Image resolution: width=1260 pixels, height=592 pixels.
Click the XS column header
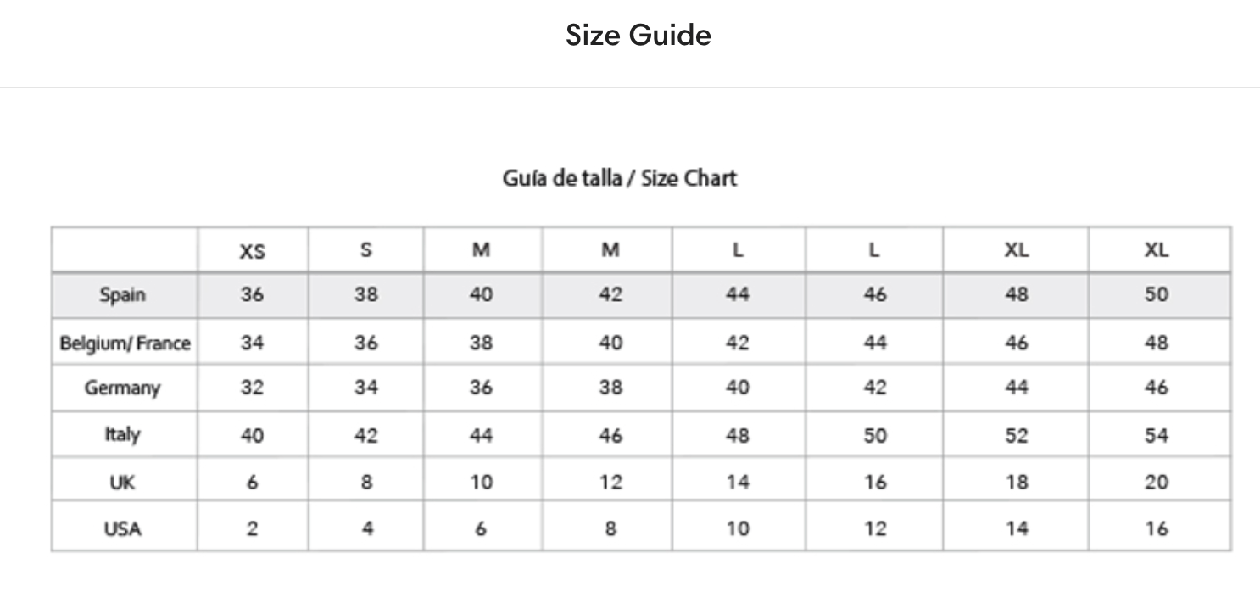click(x=252, y=251)
